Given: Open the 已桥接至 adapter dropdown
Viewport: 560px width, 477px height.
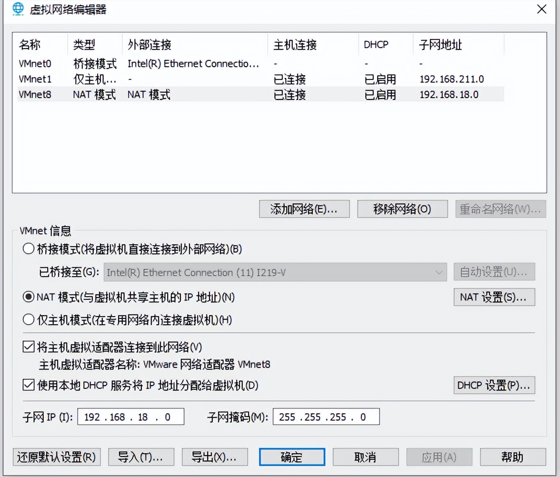Looking at the screenshot, I should [x=439, y=272].
